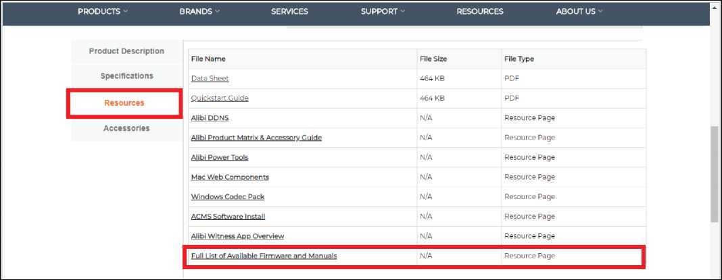Screen dimensions: 722x280
Task: Click the Resources sidebar tab
Action: [124, 103]
